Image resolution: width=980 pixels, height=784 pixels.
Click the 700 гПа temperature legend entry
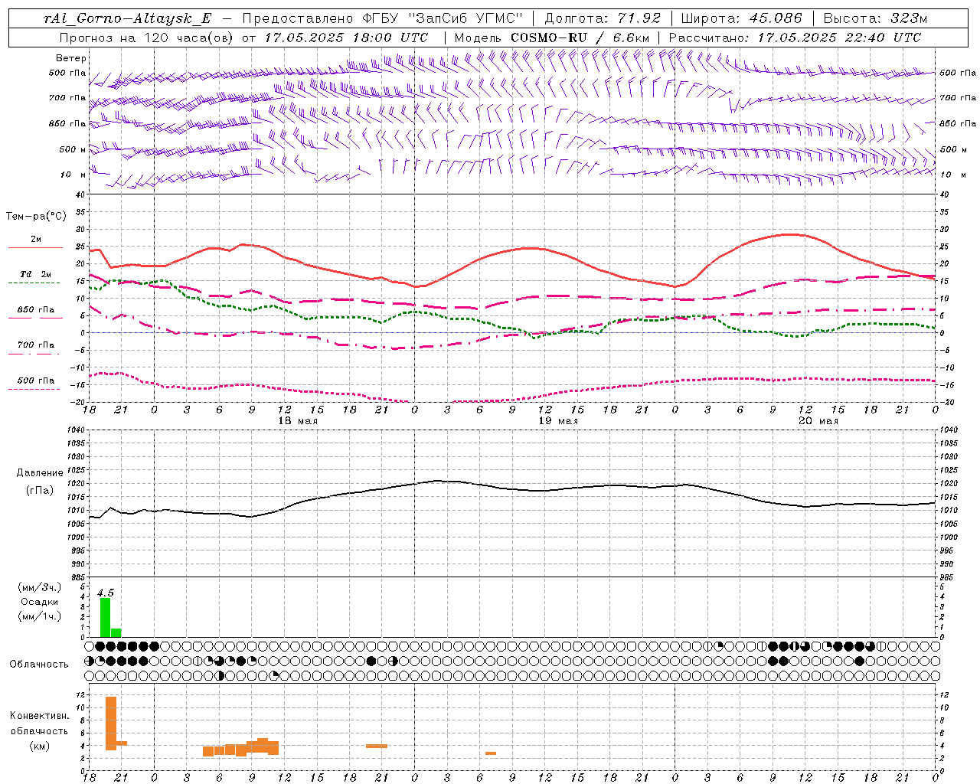(36, 345)
